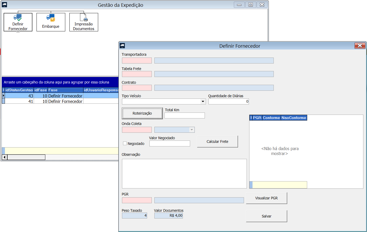Focus the Tabela Frete code field

137,74
